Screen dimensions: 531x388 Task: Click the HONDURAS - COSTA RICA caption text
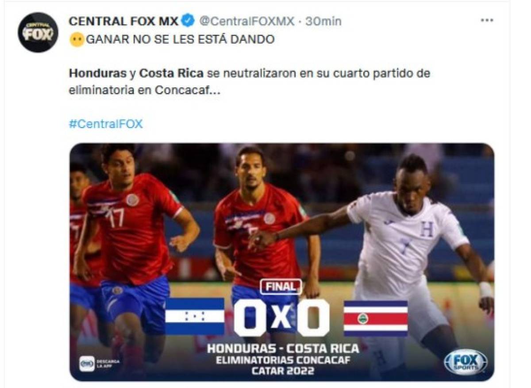[x=282, y=349]
